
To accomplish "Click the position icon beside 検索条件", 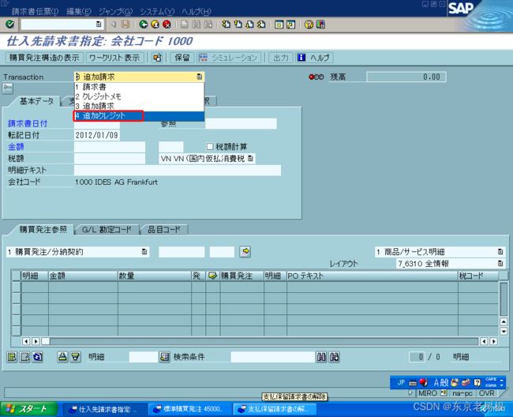I will (x=164, y=357).
